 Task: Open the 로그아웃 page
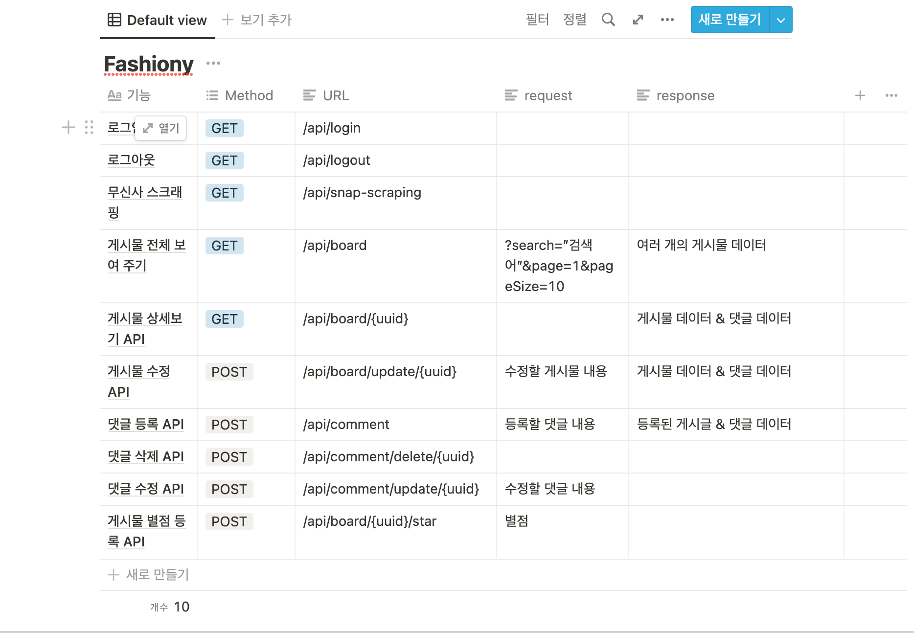pos(131,160)
